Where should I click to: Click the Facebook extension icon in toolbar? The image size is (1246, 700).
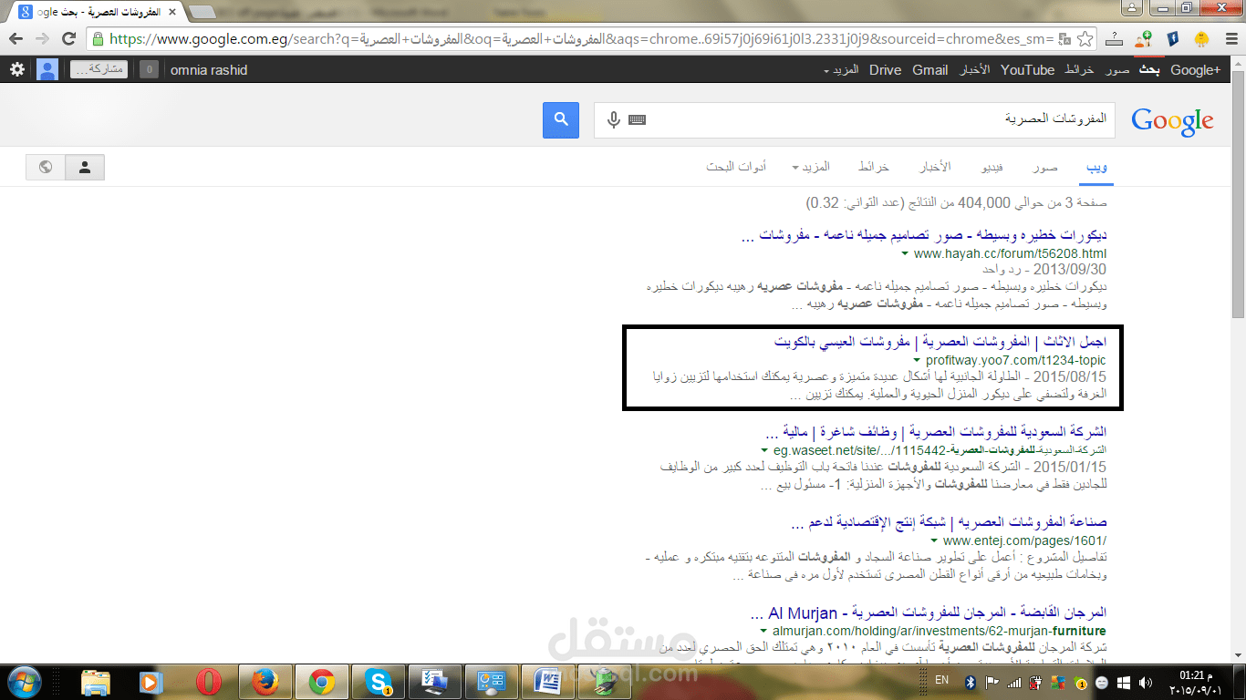click(1173, 39)
